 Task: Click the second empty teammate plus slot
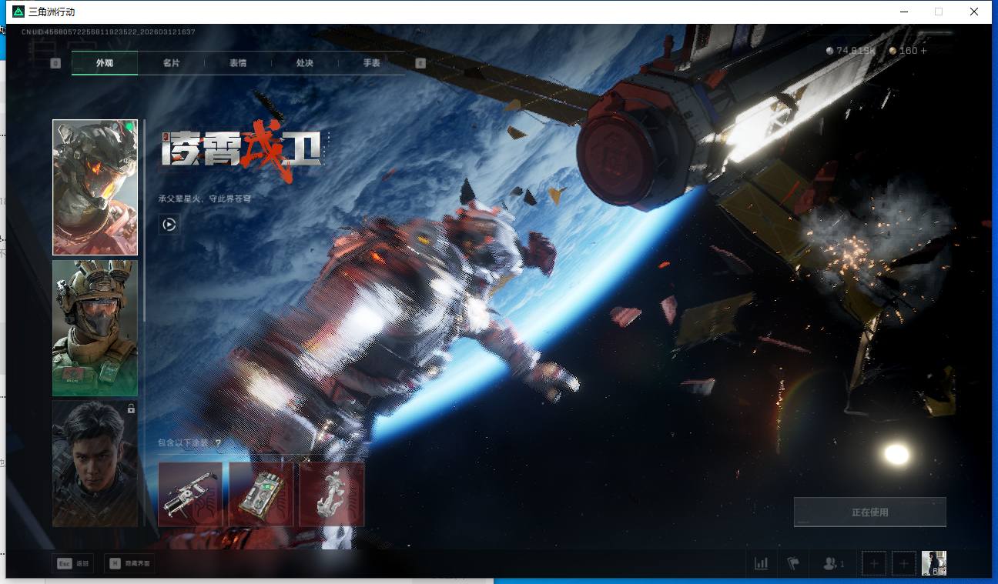[x=904, y=563]
